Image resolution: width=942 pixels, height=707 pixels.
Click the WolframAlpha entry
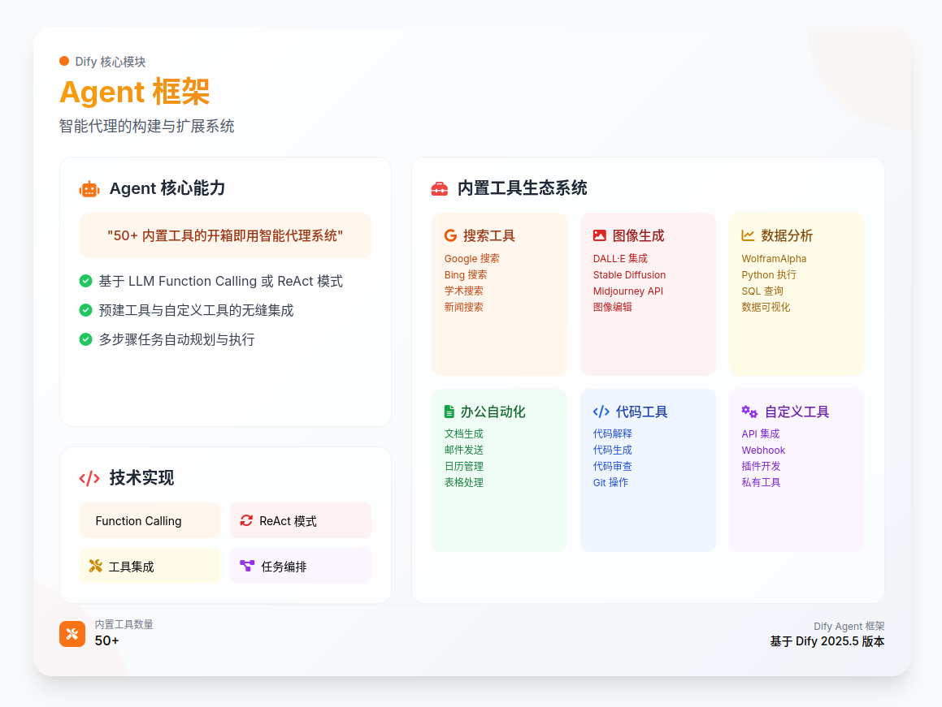click(774, 259)
